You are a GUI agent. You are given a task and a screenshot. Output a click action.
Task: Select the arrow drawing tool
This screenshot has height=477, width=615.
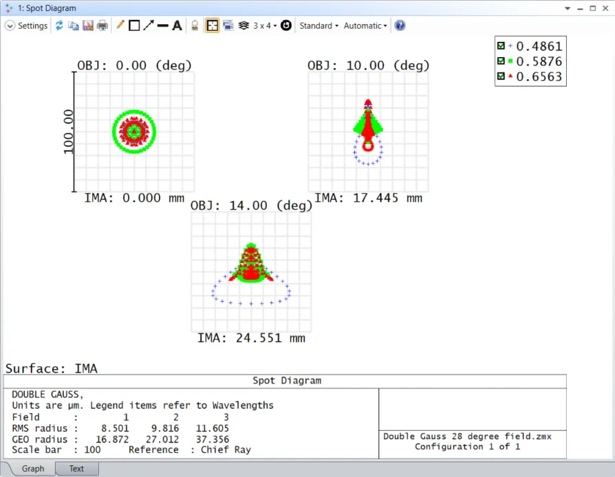[x=148, y=25]
